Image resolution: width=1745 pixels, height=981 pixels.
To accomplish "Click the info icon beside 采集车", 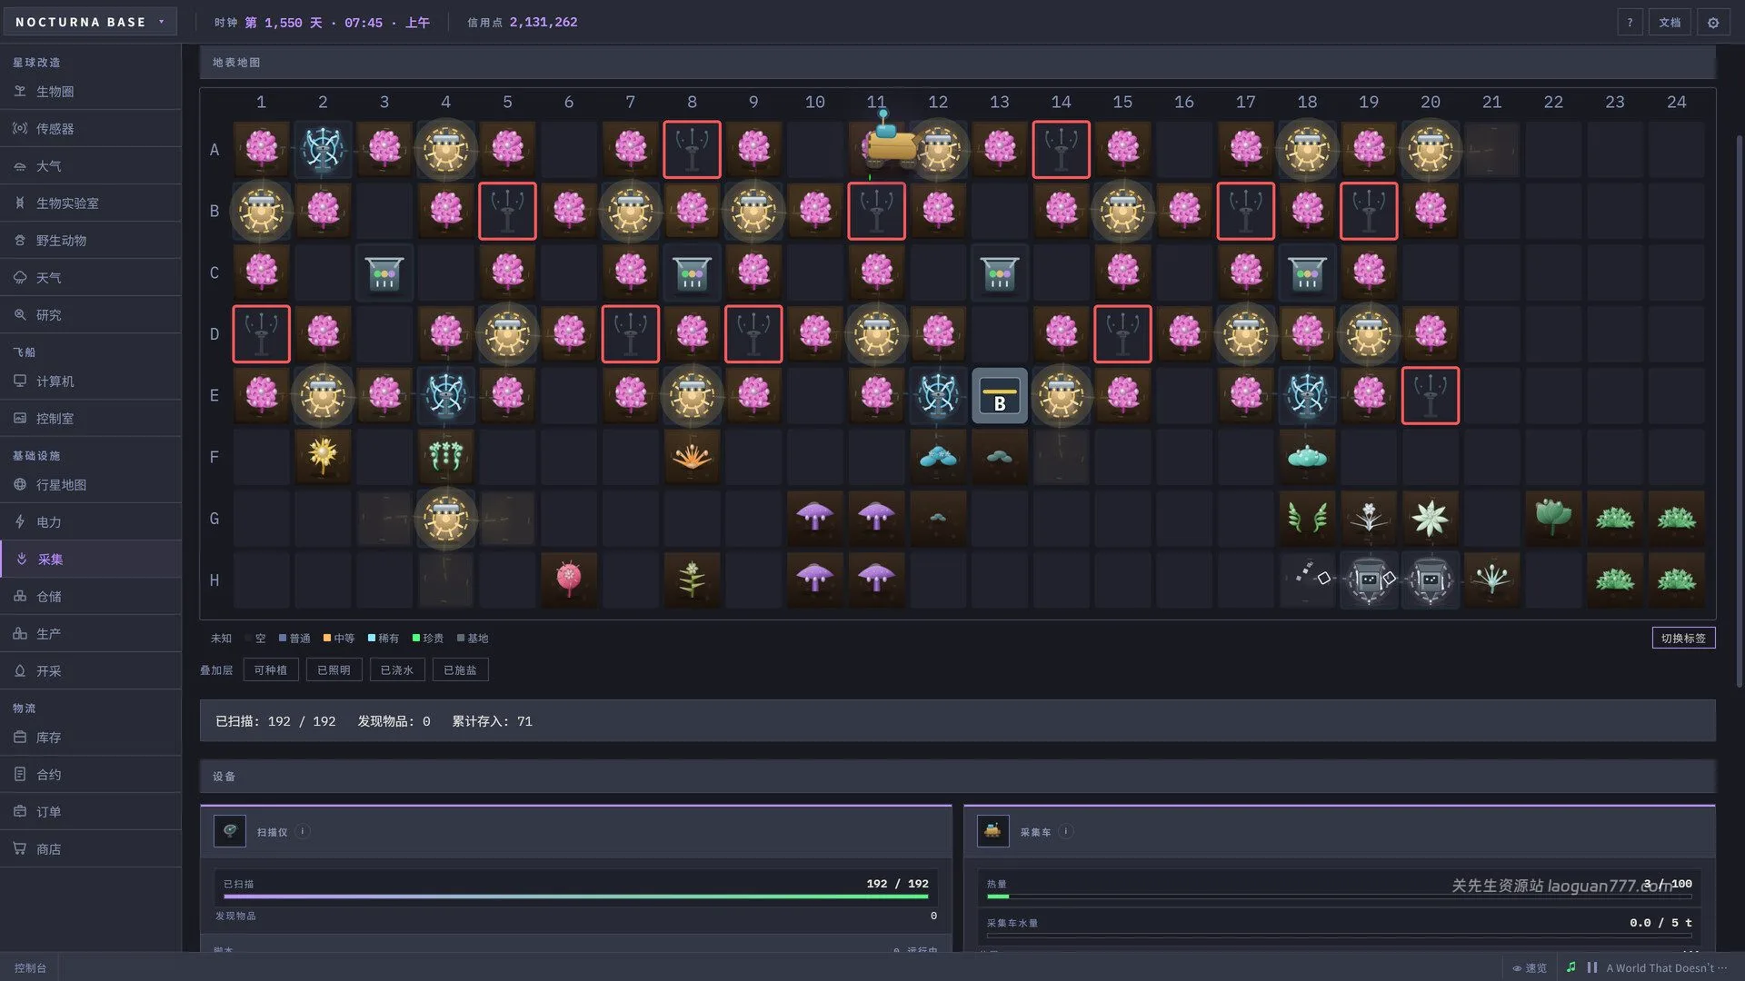I will (x=1066, y=831).
